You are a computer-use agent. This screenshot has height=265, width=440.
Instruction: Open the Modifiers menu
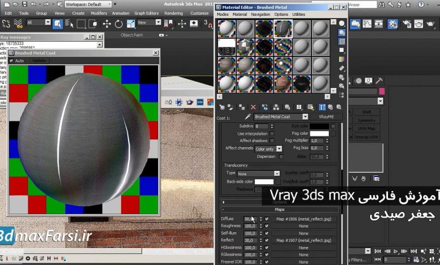[x=99, y=13]
